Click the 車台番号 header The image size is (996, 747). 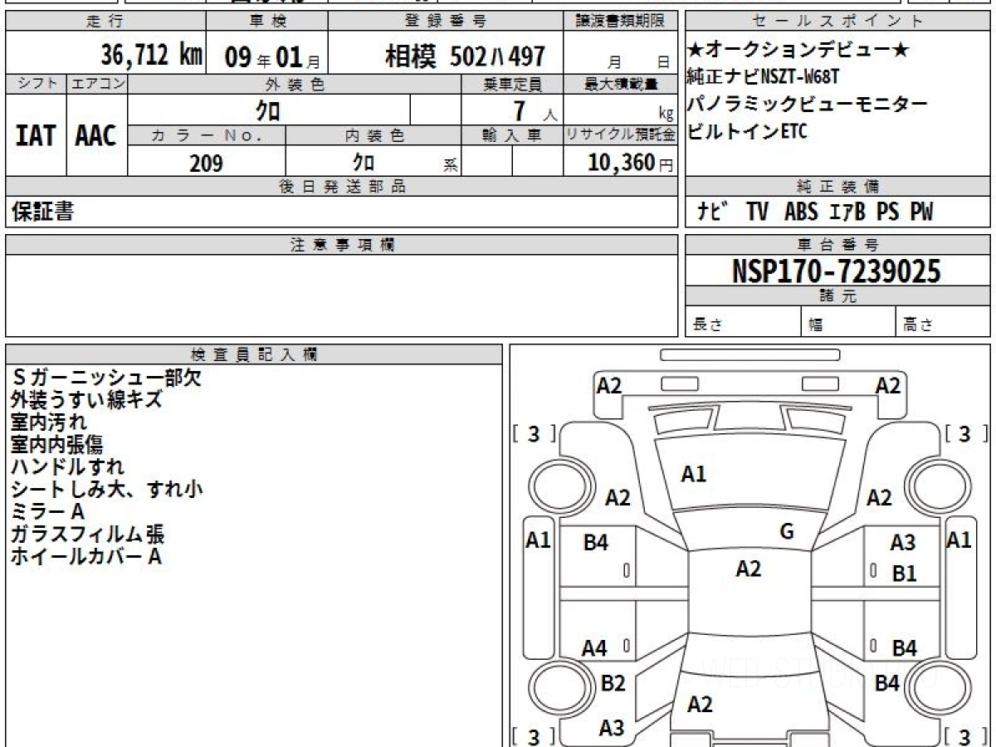[837, 245]
